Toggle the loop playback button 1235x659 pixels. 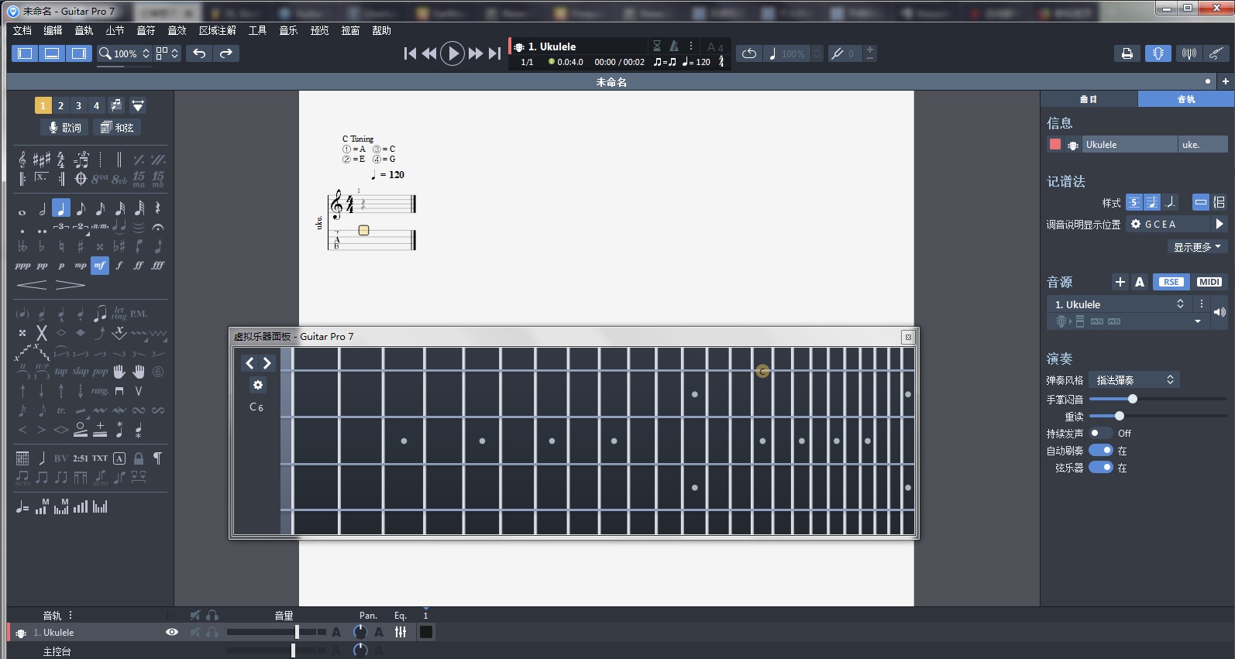pyautogui.click(x=749, y=53)
